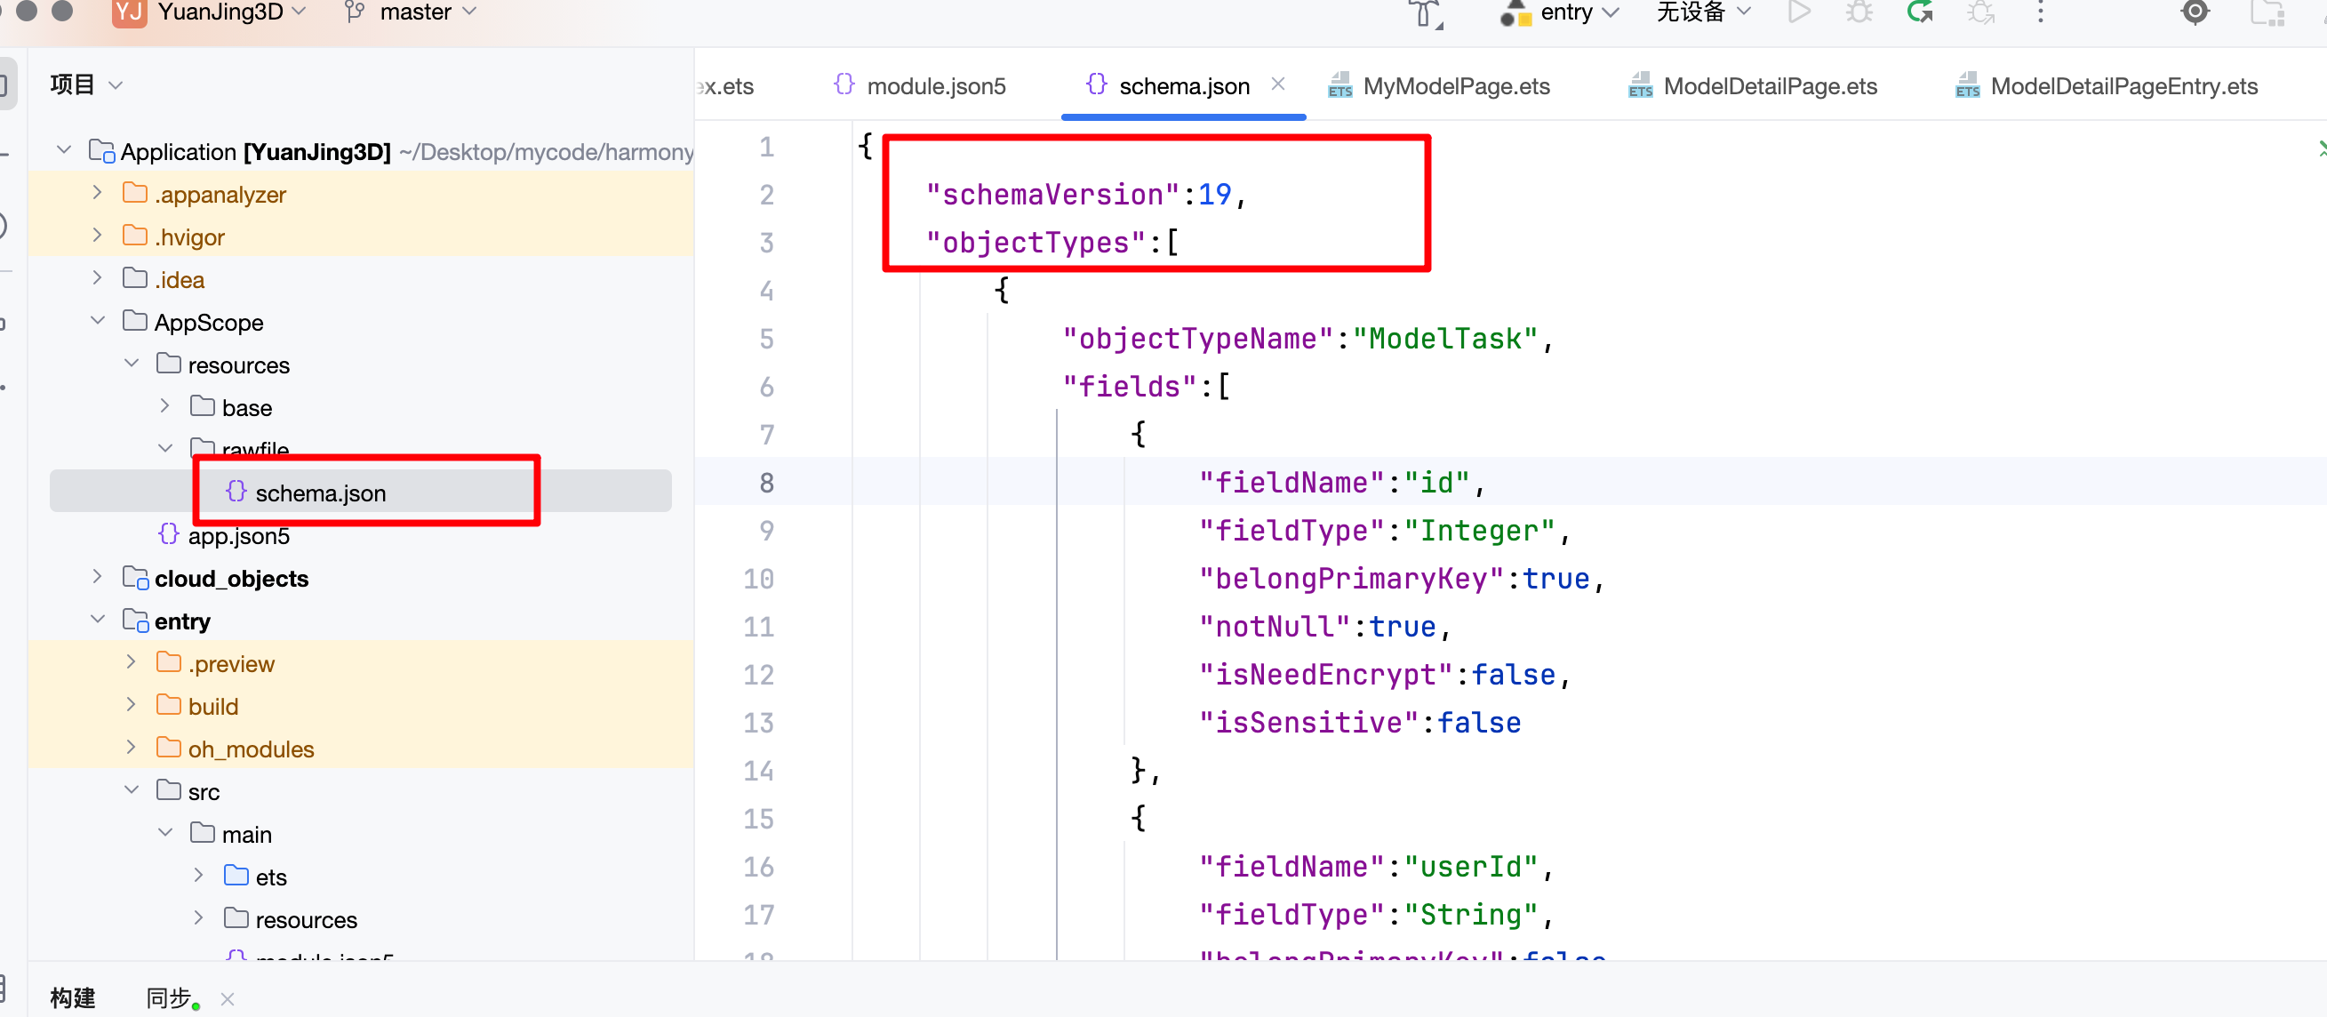
Task: Expand the build folder
Action: click(132, 704)
